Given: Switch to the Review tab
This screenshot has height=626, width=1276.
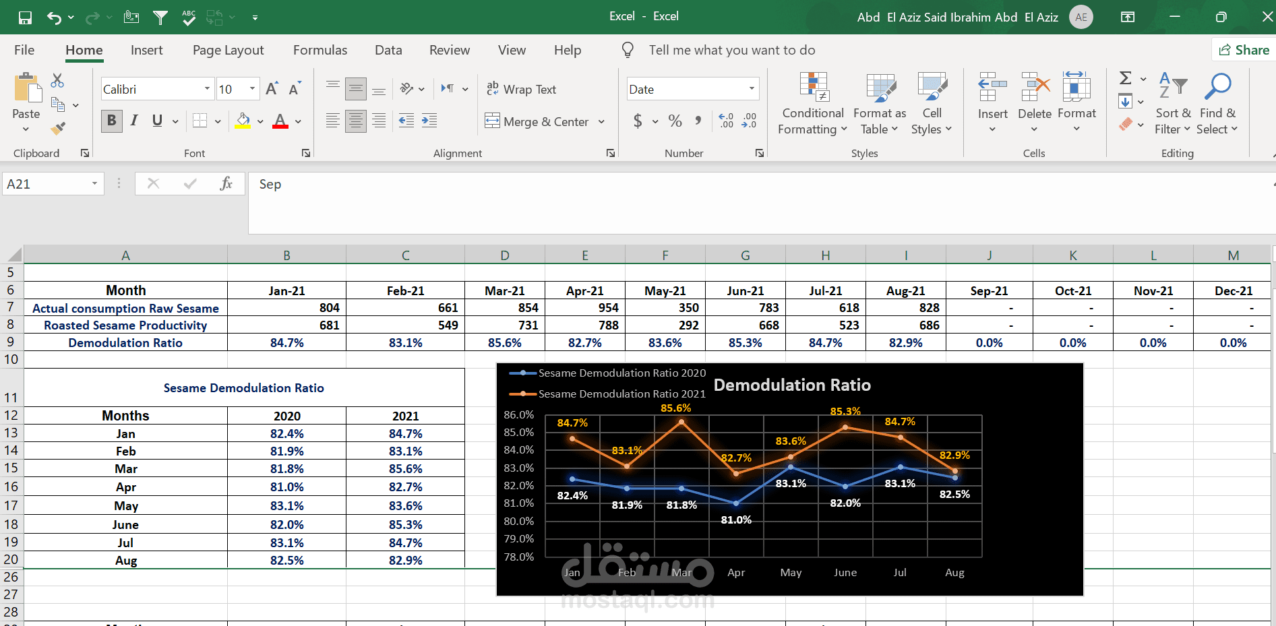Looking at the screenshot, I should point(450,50).
